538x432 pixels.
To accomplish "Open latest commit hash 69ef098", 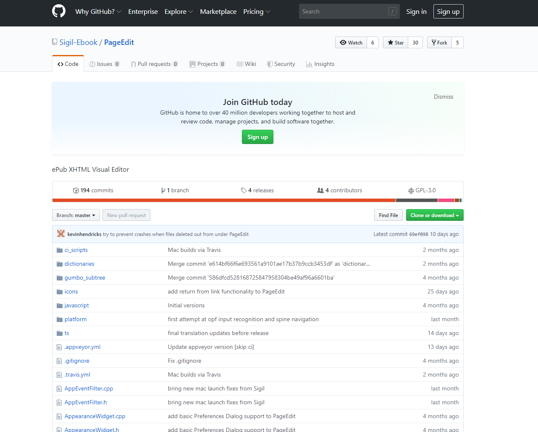I will click(419, 234).
